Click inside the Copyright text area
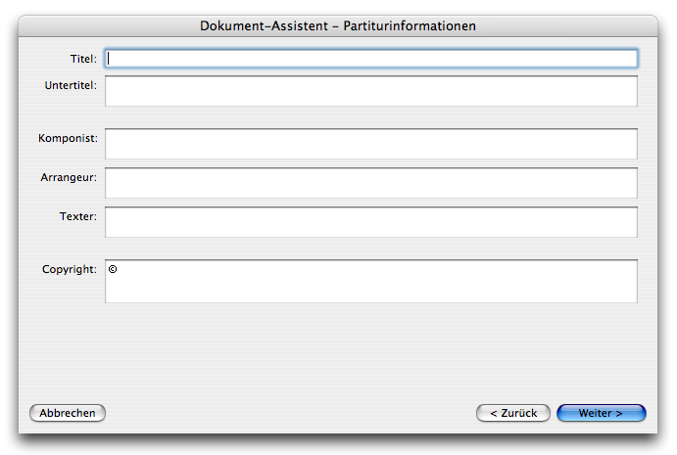Screen dimensions: 677x455 [370, 282]
